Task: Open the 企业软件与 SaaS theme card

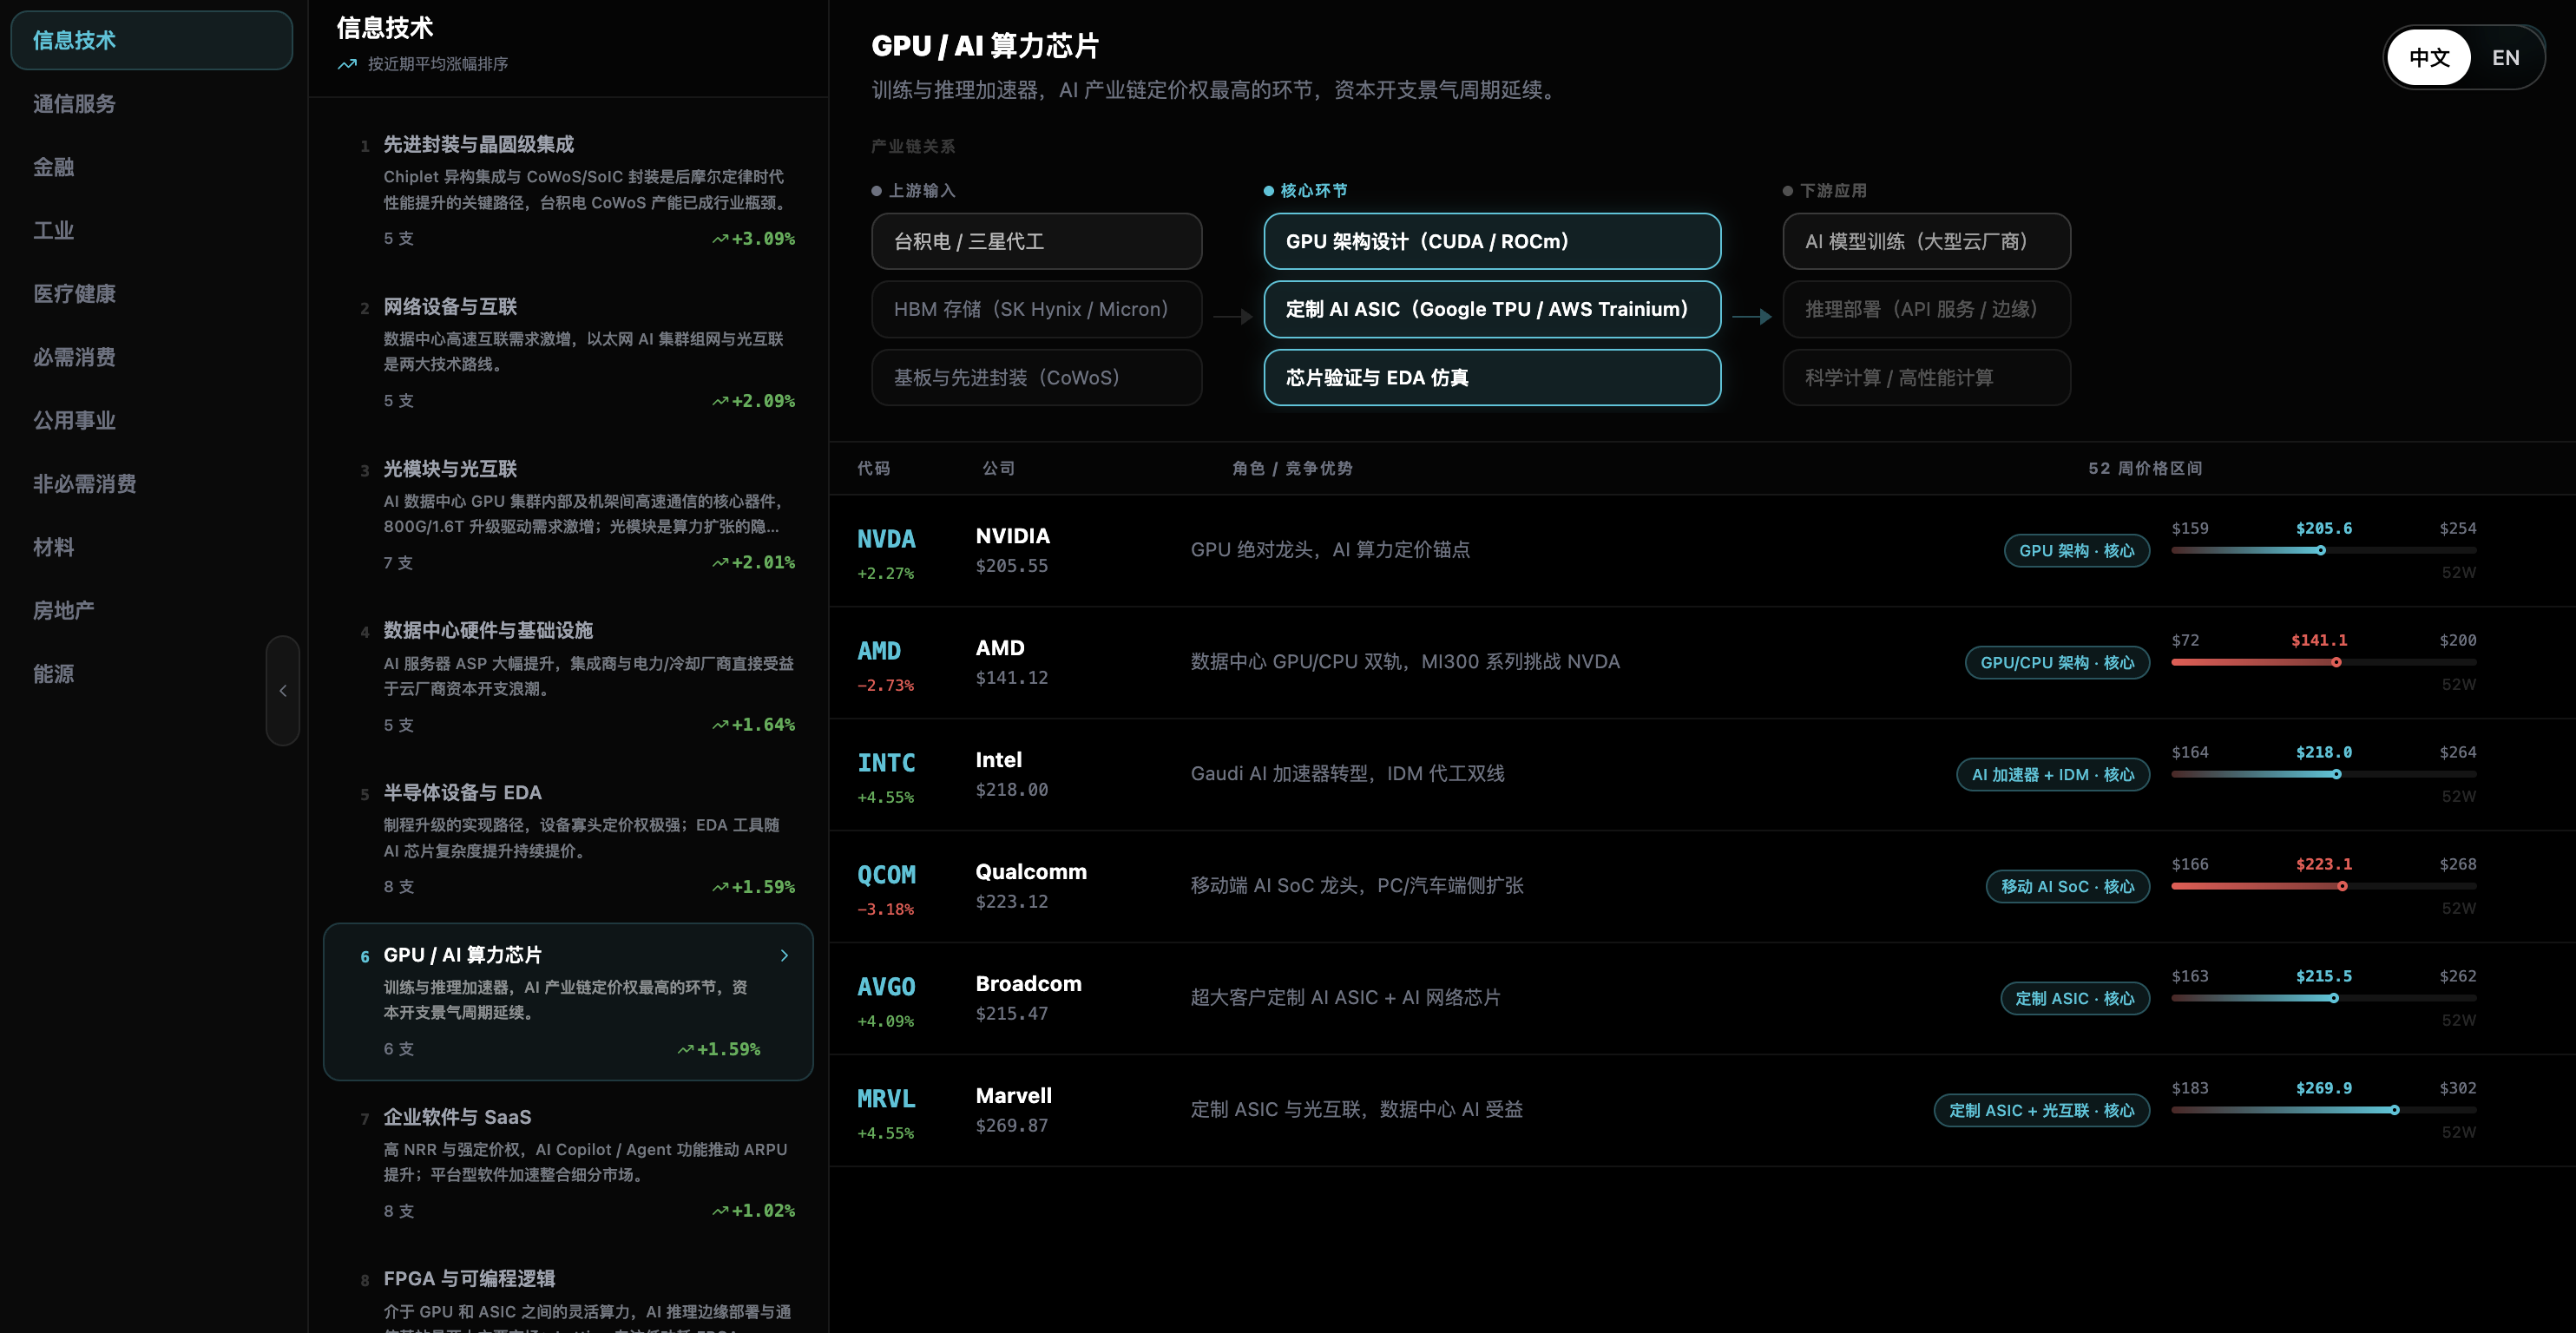Action: coord(568,1163)
